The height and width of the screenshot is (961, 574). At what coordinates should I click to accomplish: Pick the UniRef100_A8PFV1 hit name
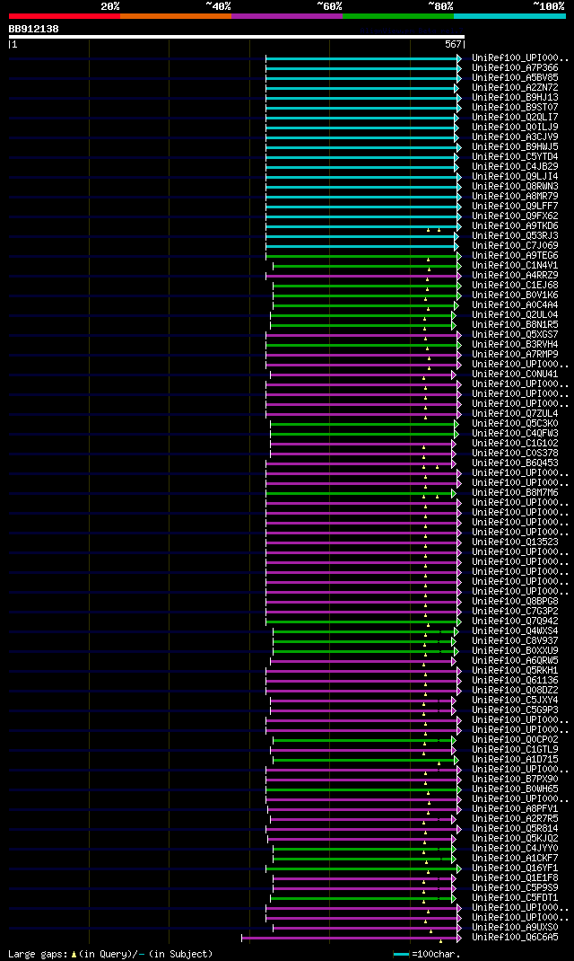pos(515,809)
